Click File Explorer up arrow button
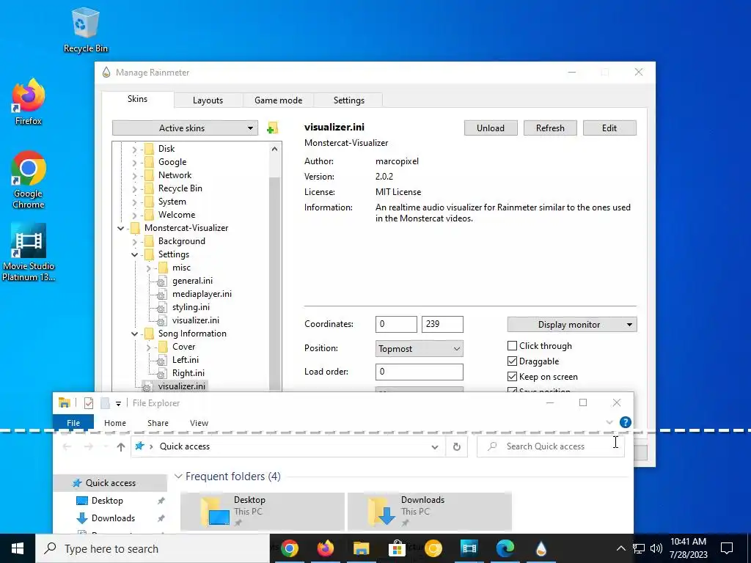Screen dimensions: 751x563 click(x=121, y=446)
